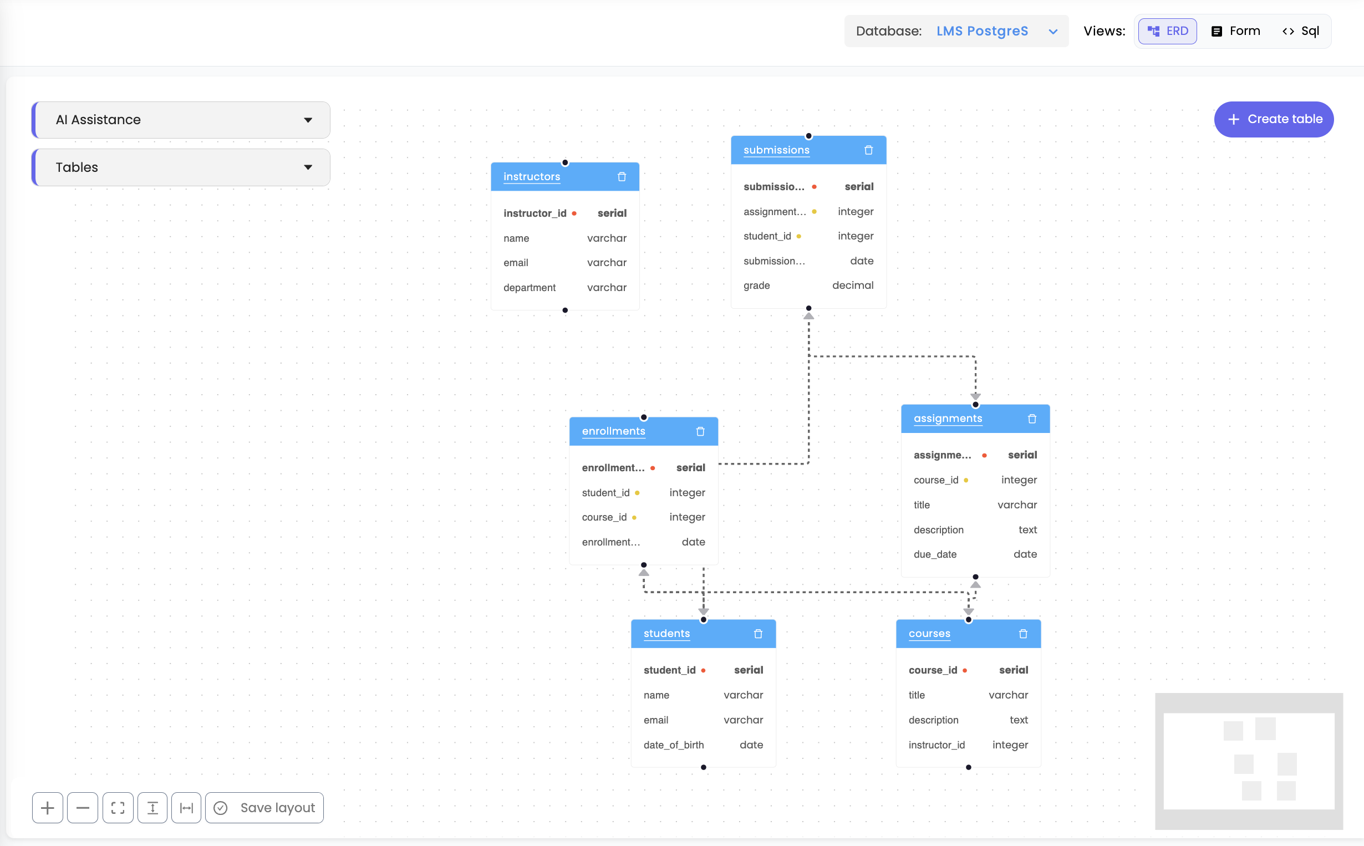Click the minimap in the bottom right corner

[1249, 761]
